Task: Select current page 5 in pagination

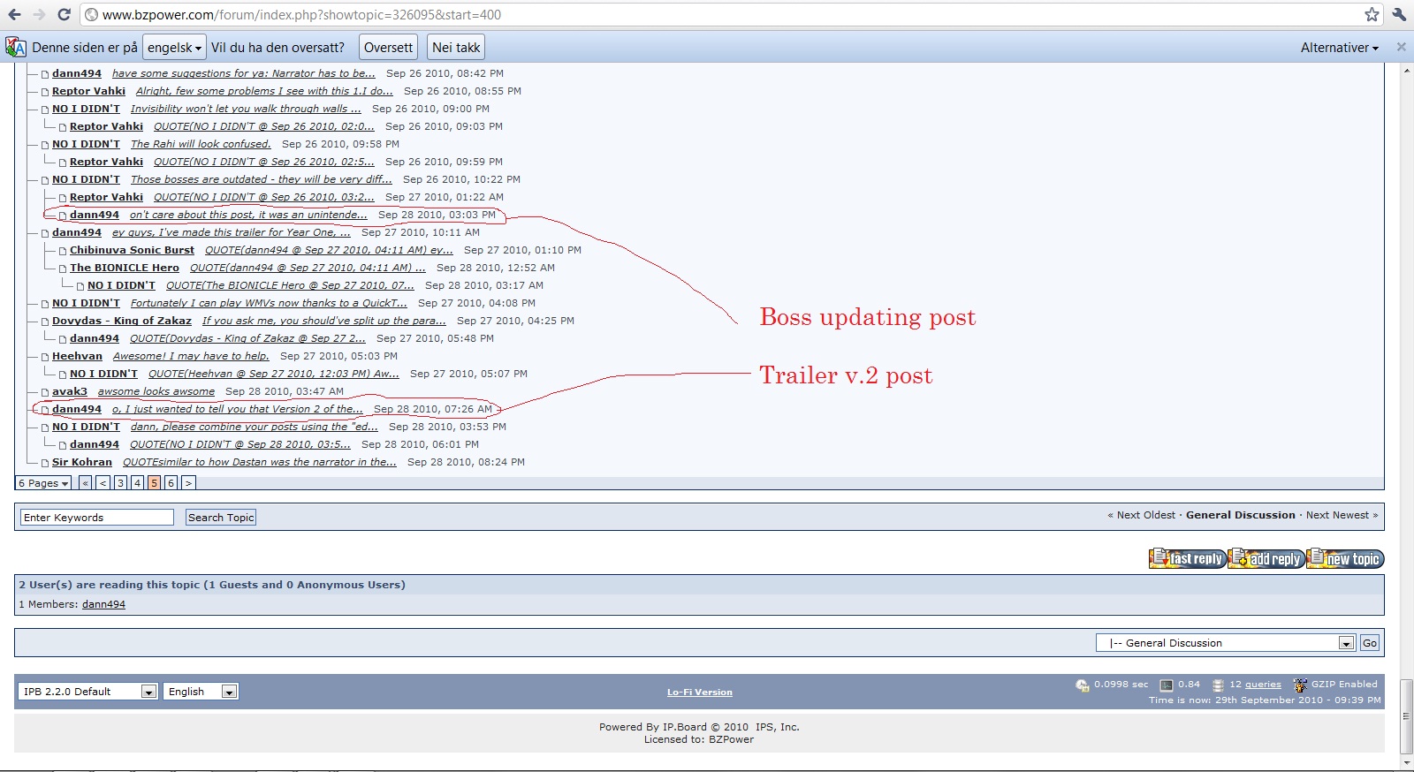Action: 154,483
